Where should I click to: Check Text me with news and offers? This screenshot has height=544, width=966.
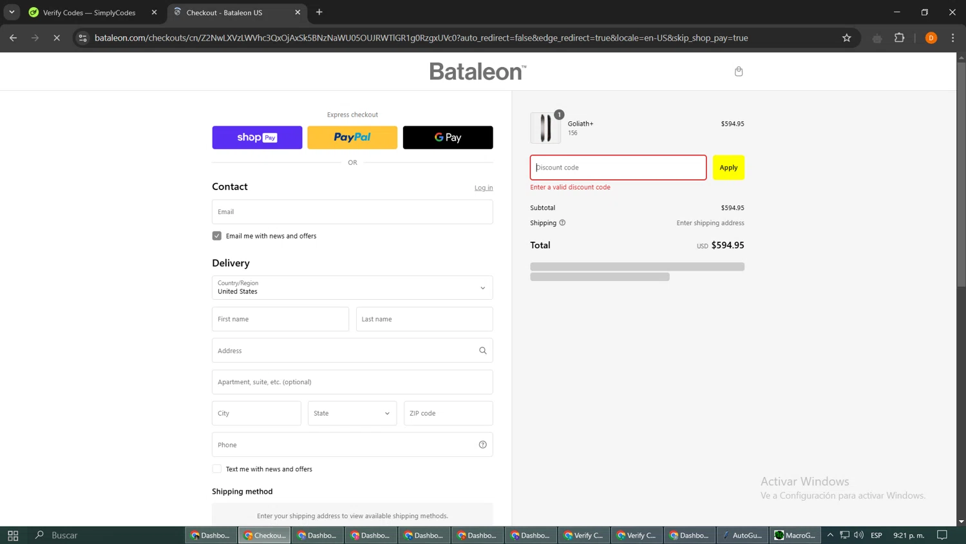click(217, 469)
